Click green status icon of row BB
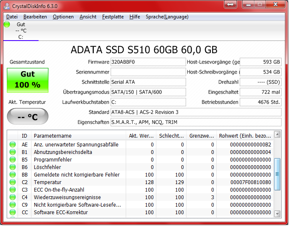Viewport: 290px width, 228px height. [x=13, y=174]
